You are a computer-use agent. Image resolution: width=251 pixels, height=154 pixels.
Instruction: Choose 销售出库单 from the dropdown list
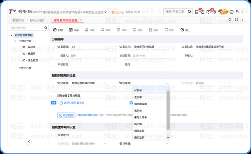click(x=150, y=104)
